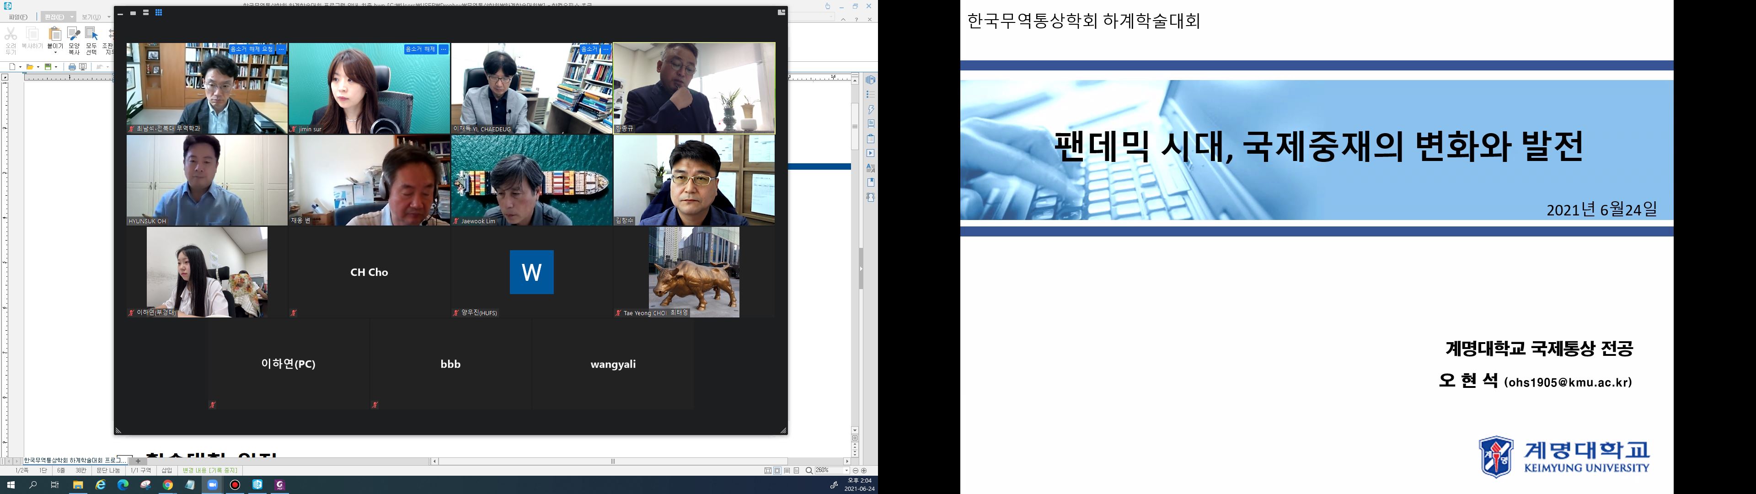Switch Zoom to two-row strip view
1756x494 pixels.
coord(146,13)
